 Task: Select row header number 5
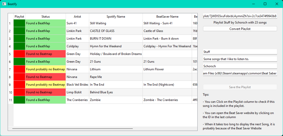tap(11, 54)
